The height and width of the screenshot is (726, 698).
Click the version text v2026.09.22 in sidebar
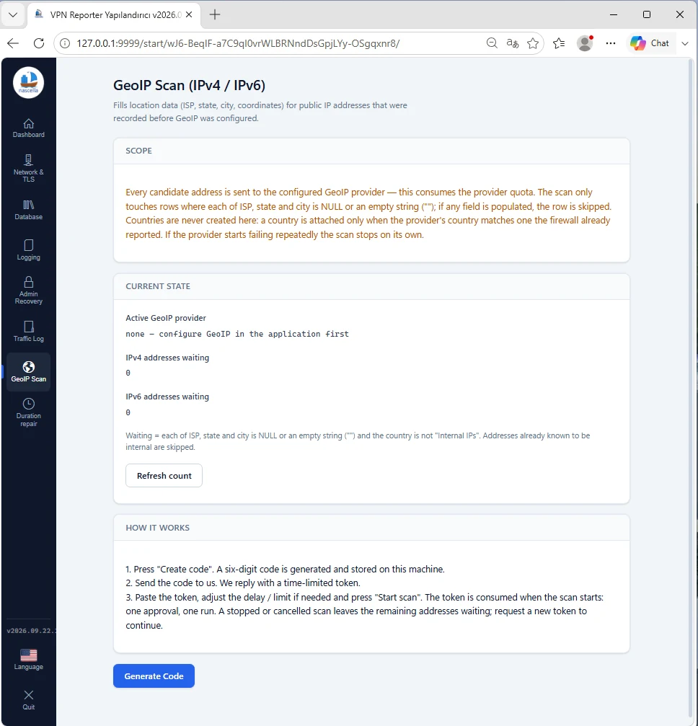pos(31,631)
